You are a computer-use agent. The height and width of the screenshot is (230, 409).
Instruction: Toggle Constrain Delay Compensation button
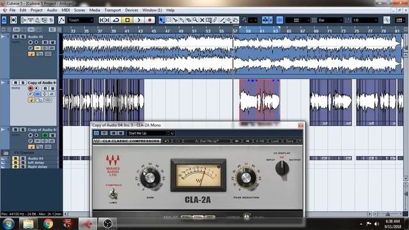click(x=13, y=20)
